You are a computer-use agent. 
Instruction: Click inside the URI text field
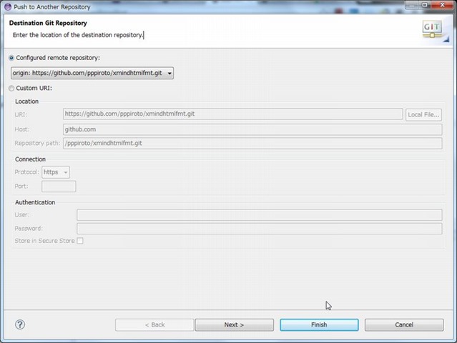232,114
